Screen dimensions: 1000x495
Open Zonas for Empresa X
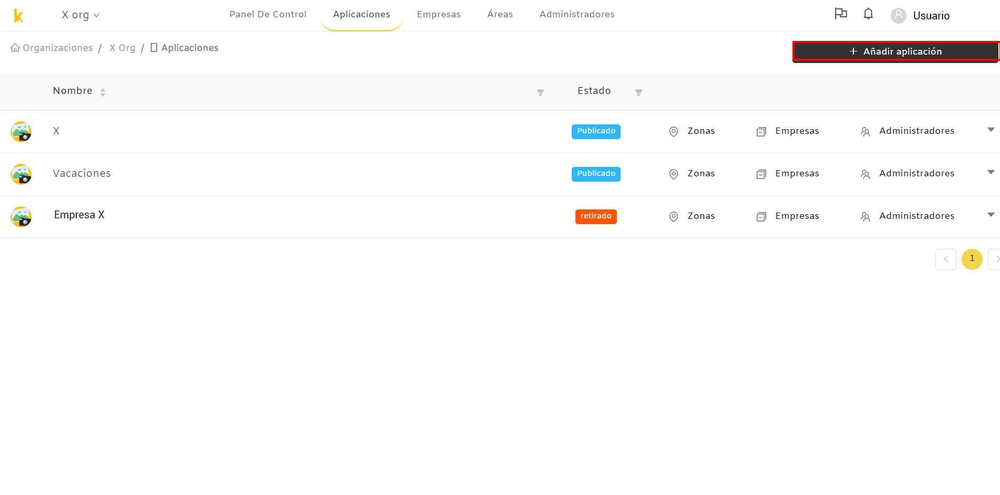pyautogui.click(x=701, y=216)
